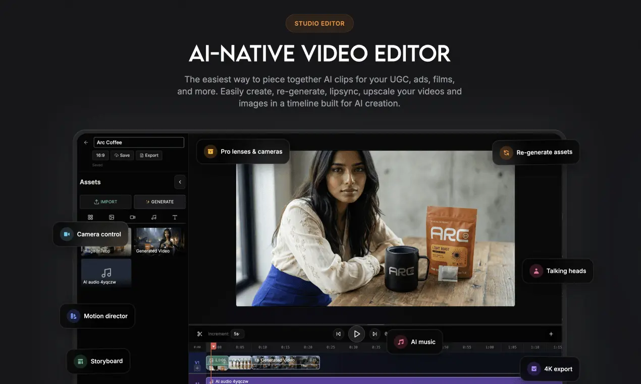Image resolution: width=641 pixels, height=384 pixels.
Task: Filter assets by images tab
Action: tap(112, 217)
